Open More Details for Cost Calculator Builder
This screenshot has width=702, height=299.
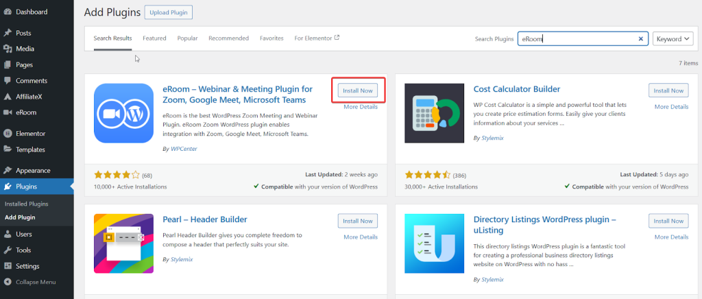coord(672,107)
